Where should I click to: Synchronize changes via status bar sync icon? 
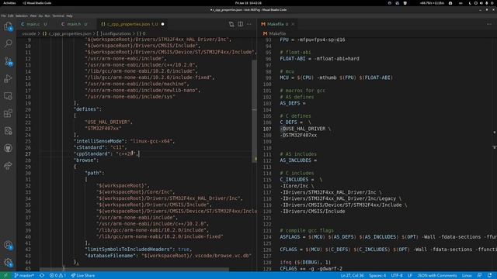point(42,276)
